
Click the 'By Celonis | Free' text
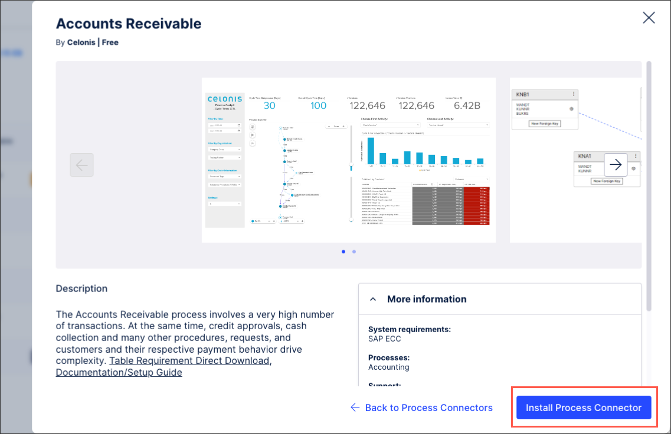pyautogui.click(x=87, y=42)
